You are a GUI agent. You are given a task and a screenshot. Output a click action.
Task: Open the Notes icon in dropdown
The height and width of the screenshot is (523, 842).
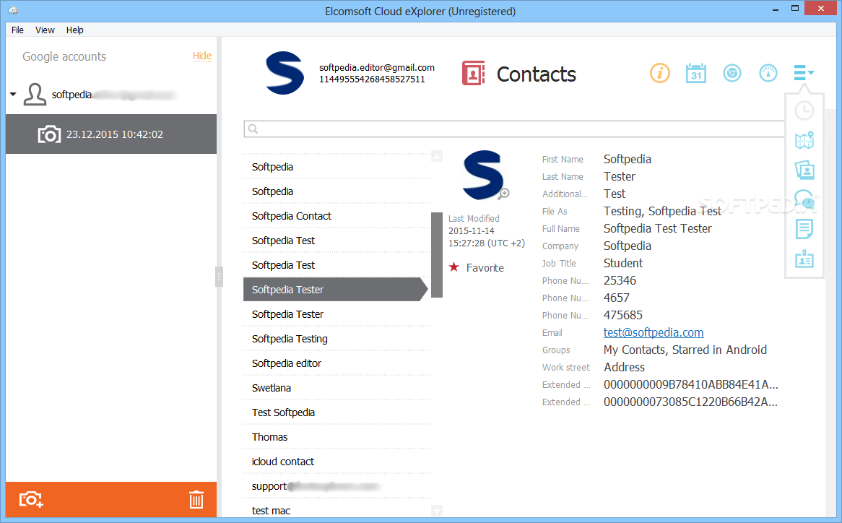[x=804, y=229]
